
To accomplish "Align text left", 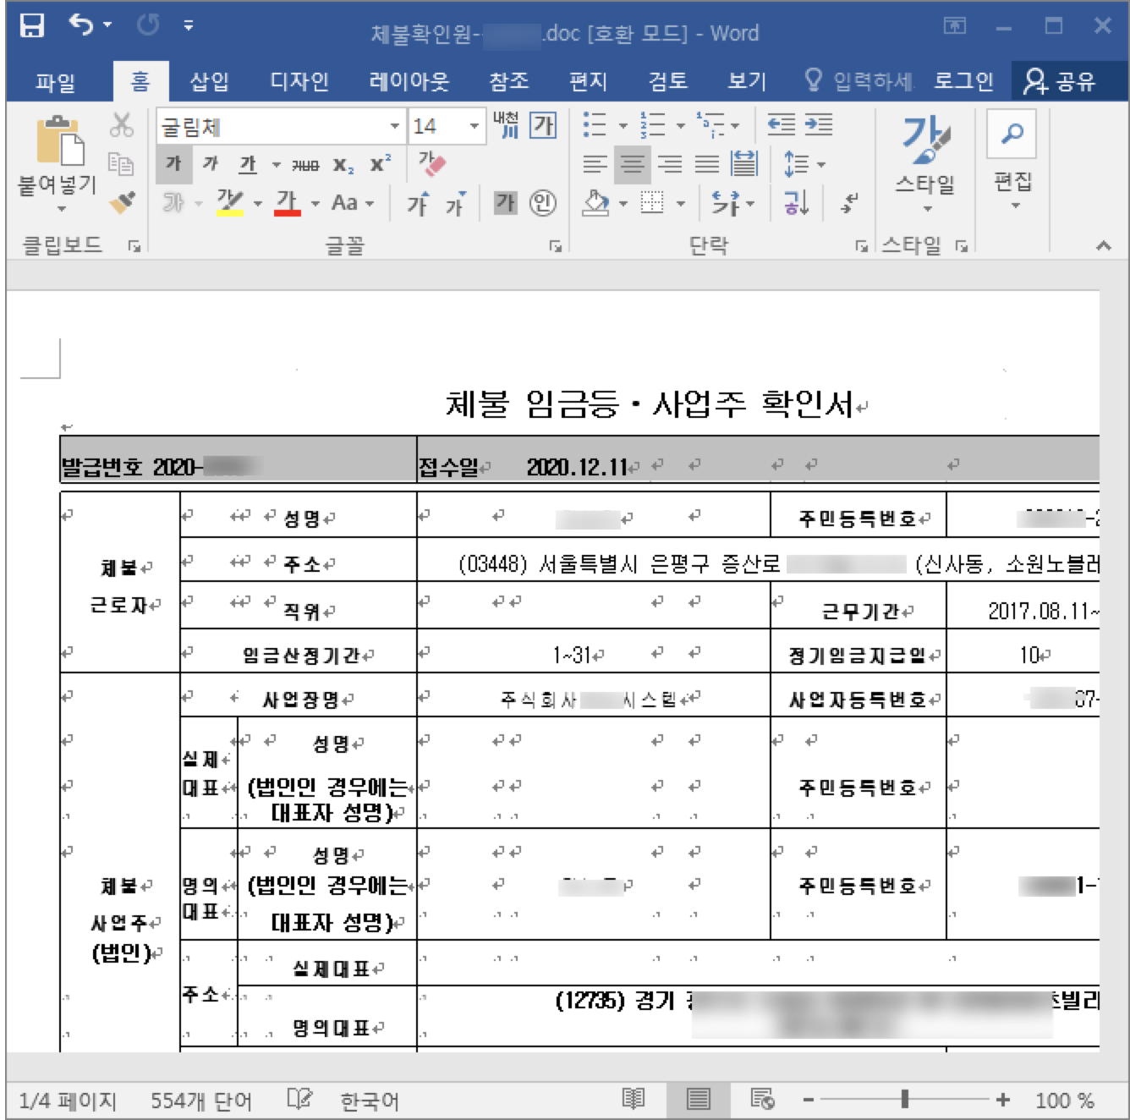I will [595, 164].
